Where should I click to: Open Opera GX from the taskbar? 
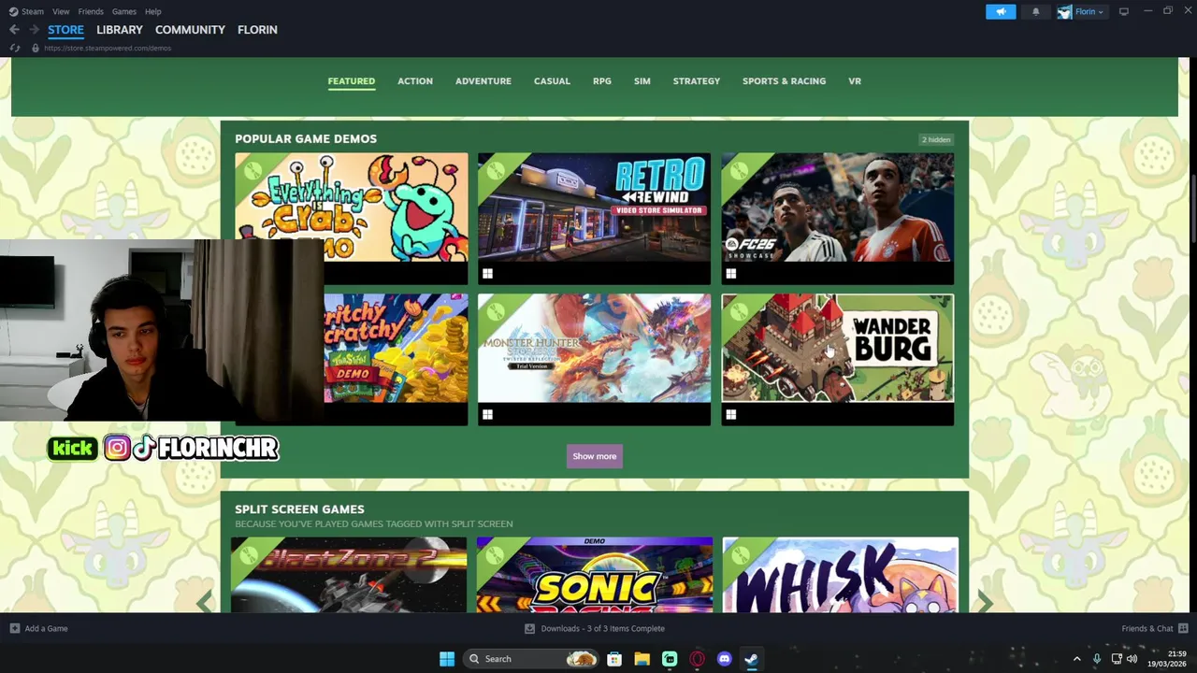tap(697, 659)
